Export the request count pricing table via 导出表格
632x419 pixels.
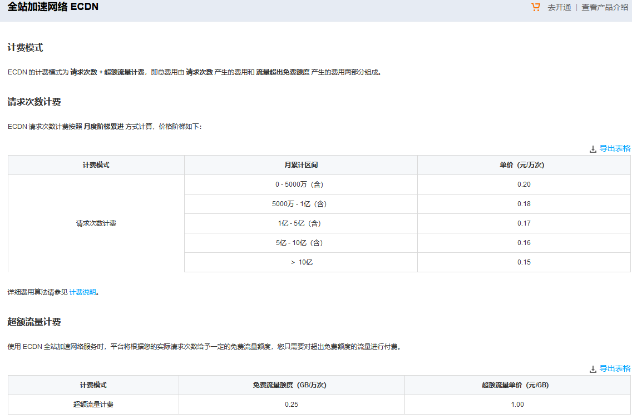tap(615, 148)
